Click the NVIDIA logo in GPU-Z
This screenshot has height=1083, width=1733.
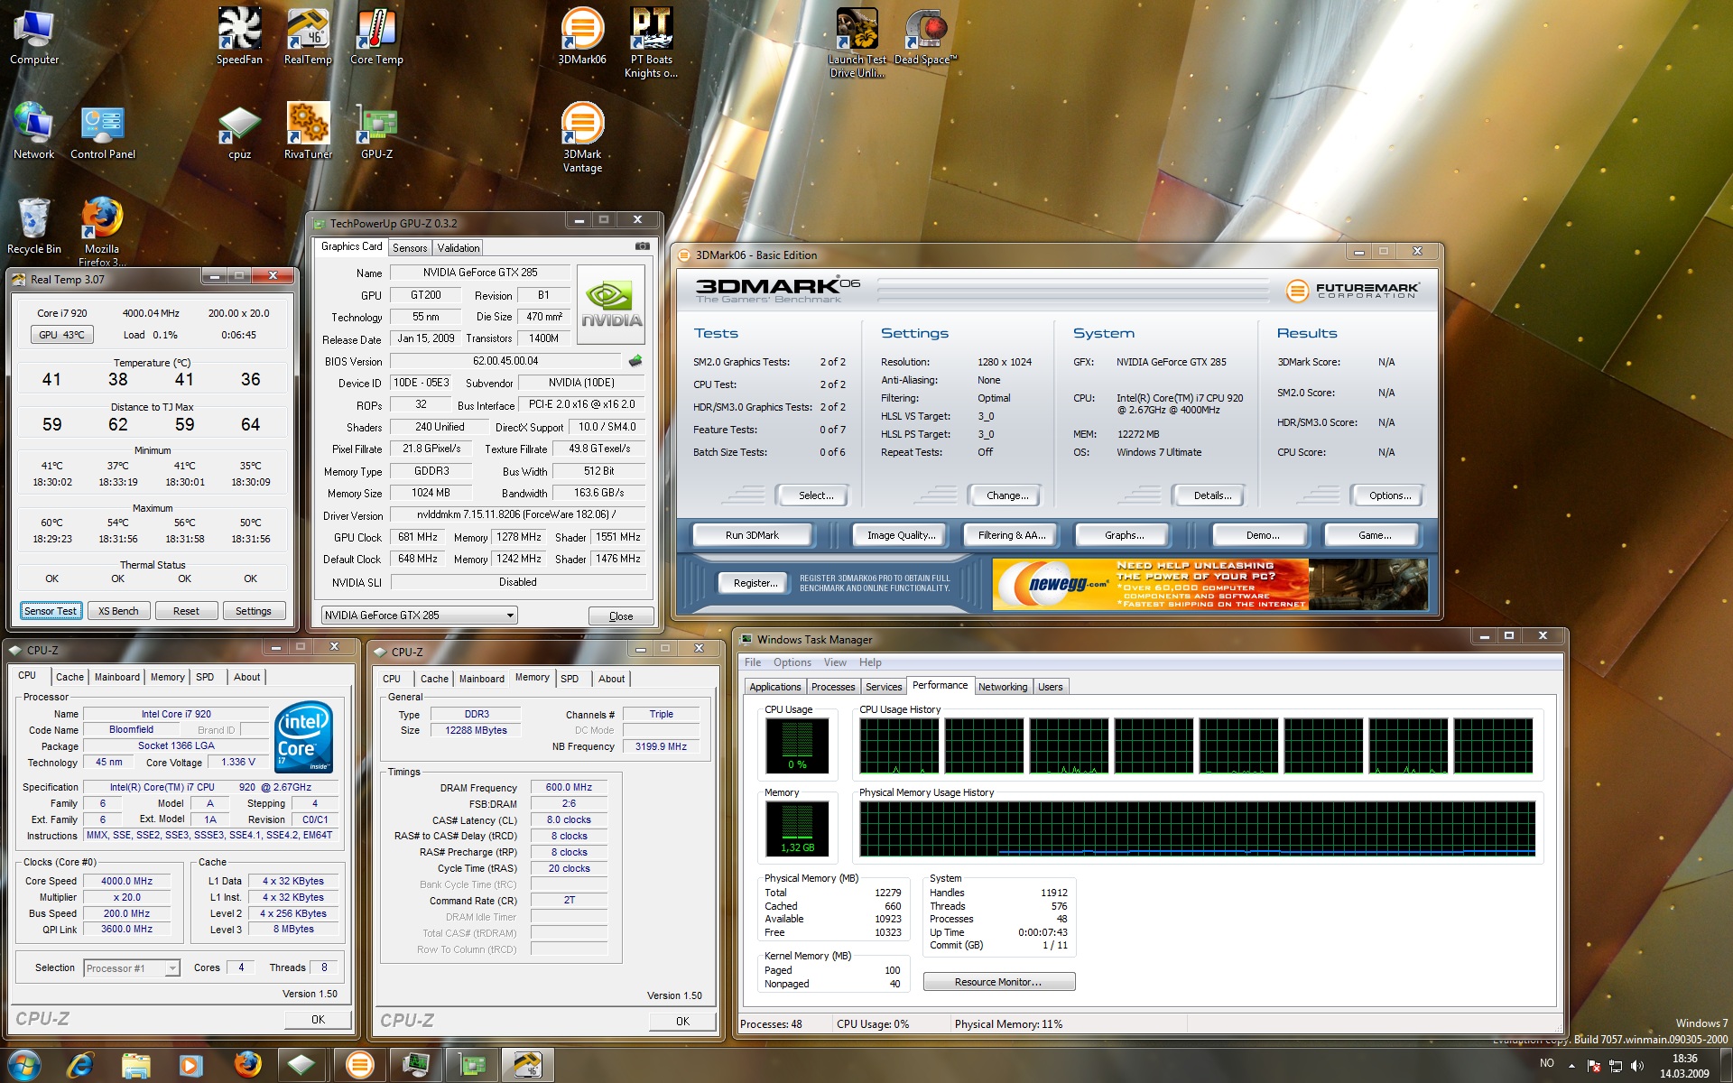(x=611, y=304)
